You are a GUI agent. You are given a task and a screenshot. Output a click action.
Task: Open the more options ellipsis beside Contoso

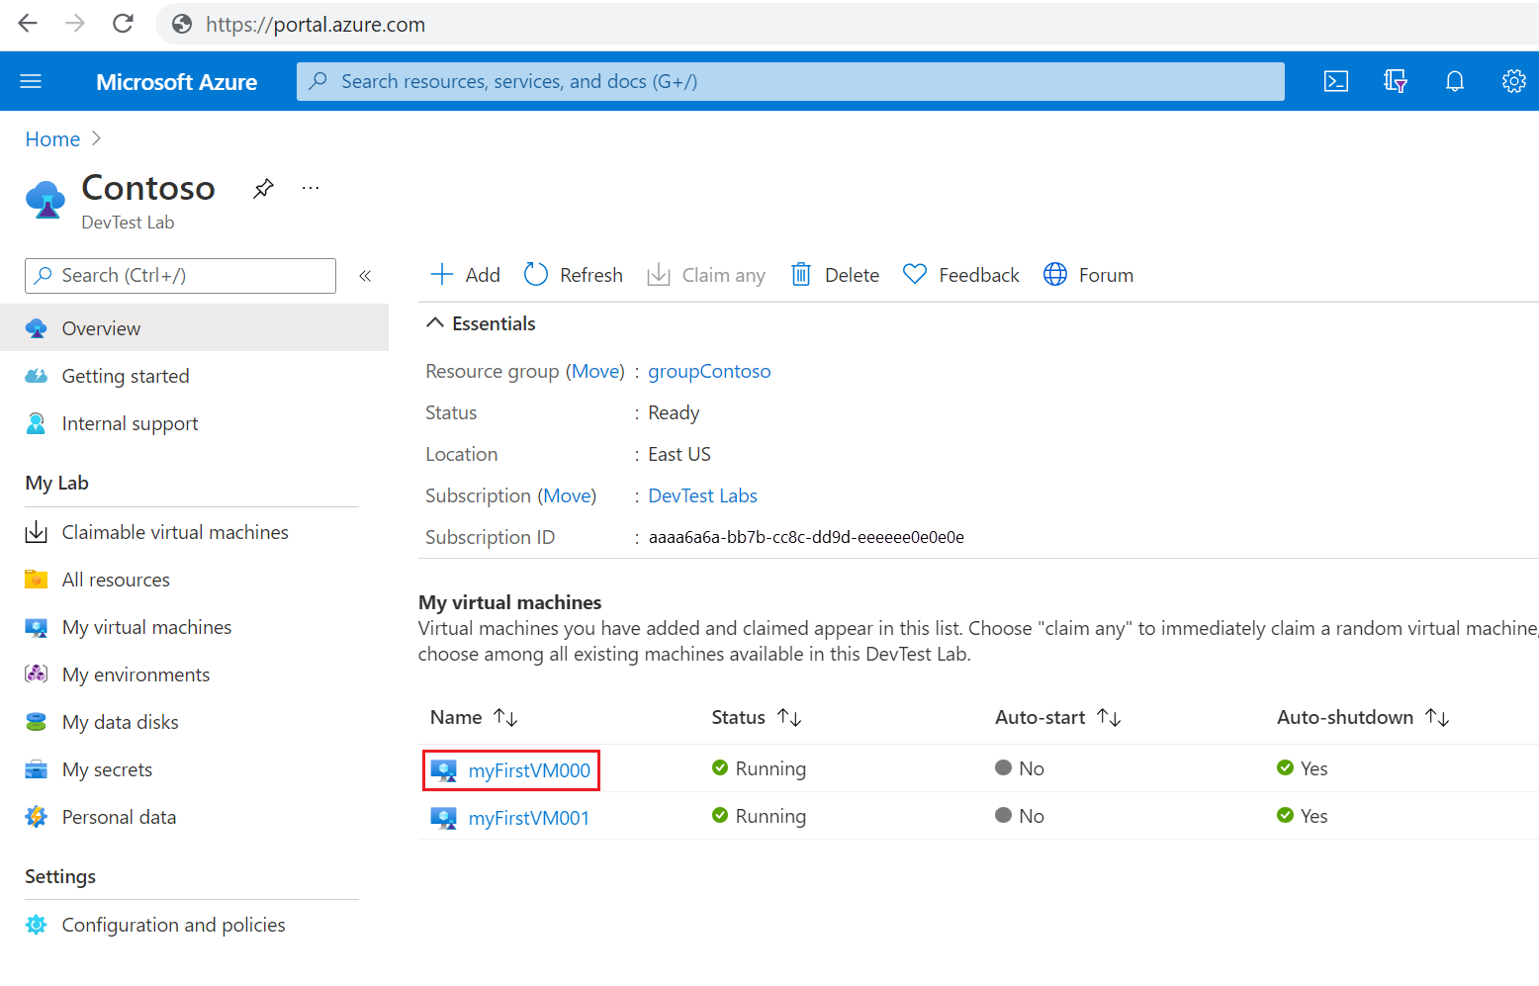tap(311, 188)
